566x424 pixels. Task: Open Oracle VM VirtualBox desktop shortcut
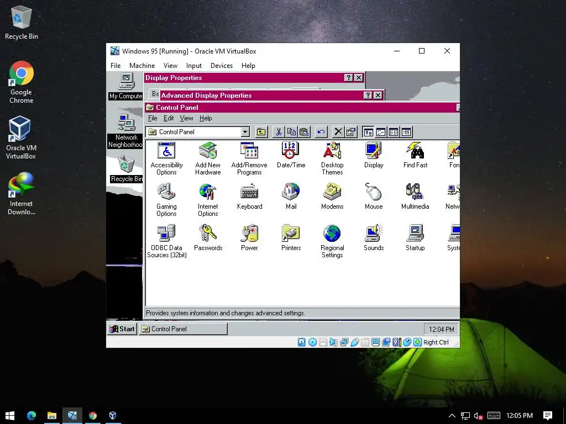pyautogui.click(x=20, y=137)
